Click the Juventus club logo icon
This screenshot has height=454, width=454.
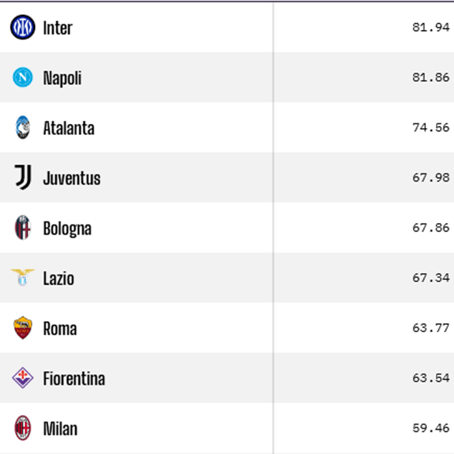click(23, 178)
